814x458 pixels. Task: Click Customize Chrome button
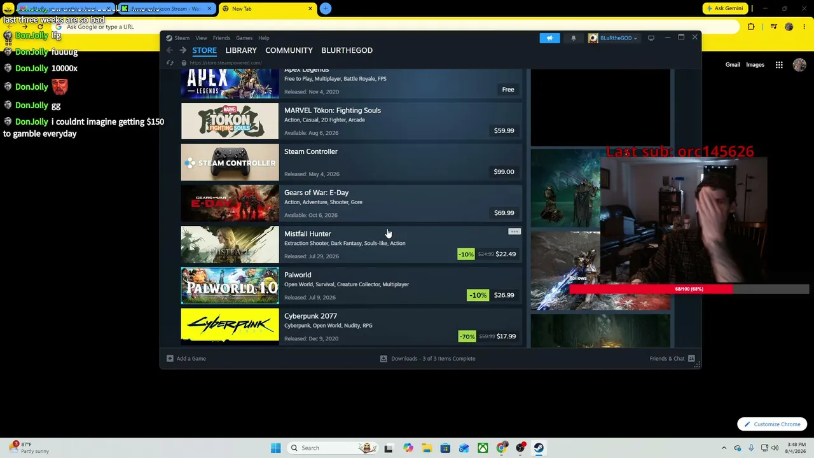(773, 424)
